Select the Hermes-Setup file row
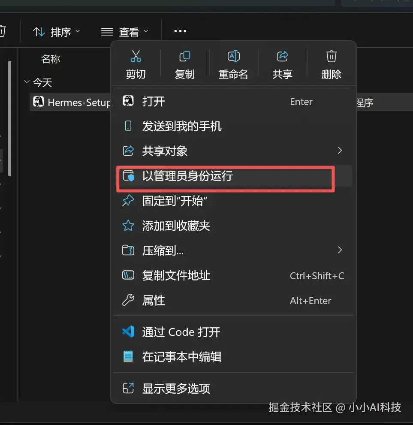Screen dimensions: 413x425 70,102
